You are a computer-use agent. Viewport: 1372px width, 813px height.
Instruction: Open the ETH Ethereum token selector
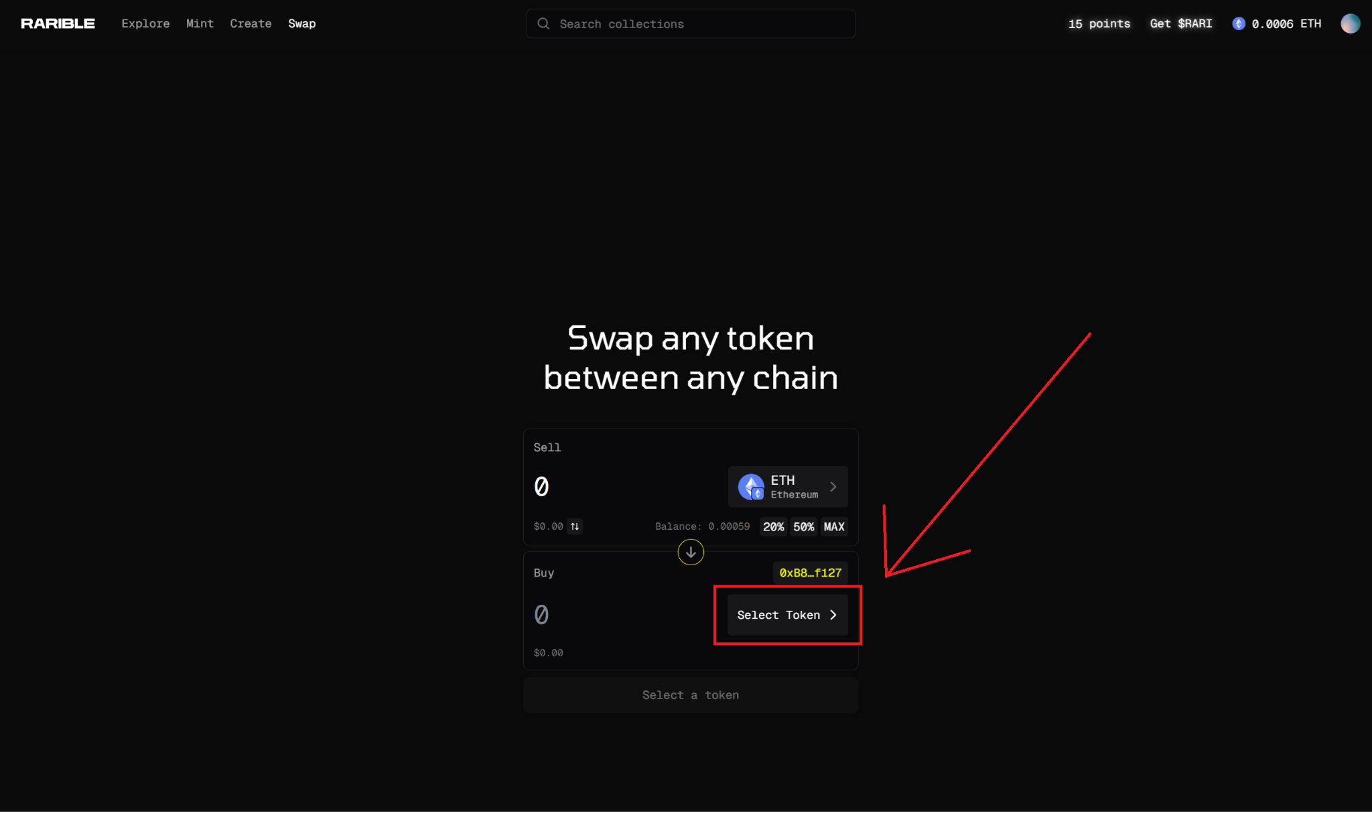point(788,487)
